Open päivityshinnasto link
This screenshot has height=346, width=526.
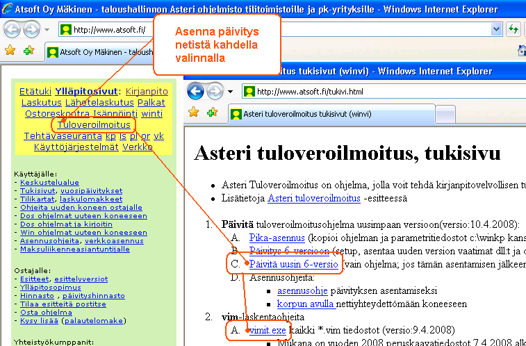point(94,296)
